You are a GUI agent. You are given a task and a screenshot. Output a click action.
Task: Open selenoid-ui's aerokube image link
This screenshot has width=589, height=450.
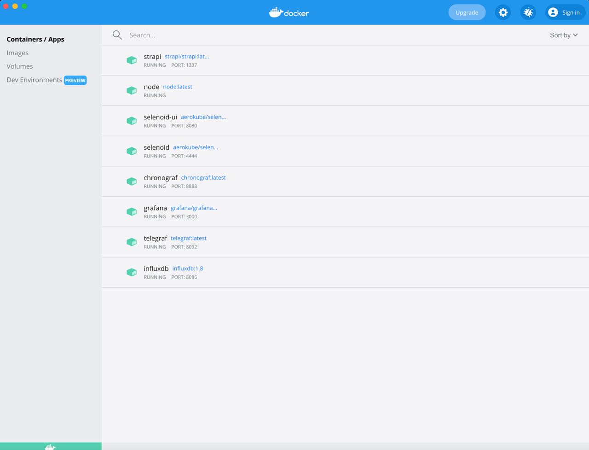tap(203, 117)
